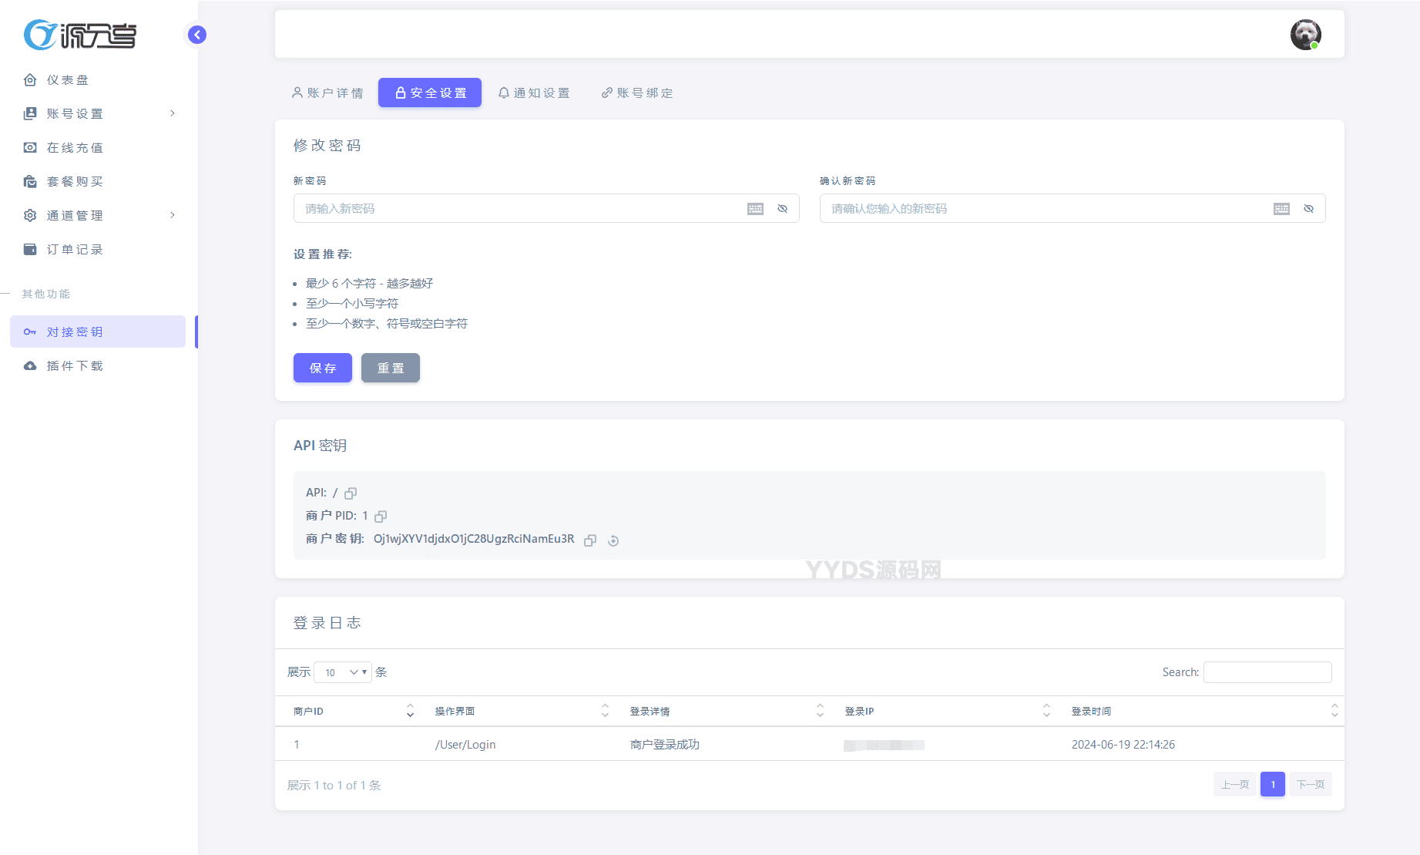Click the 套餐购买 bag icon
The height and width of the screenshot is (855, 1420).
(x=30, y=182)
